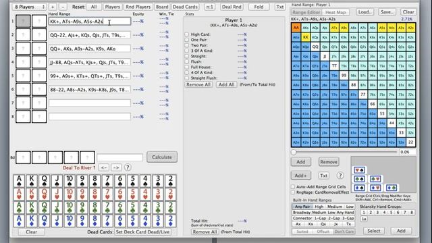This screenshot has height=243, width=432.
Task: Check the Full House stat box
Action: (187, 67)
